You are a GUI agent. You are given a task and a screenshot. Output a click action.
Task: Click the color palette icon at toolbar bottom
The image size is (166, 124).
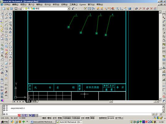coord(2,100)
